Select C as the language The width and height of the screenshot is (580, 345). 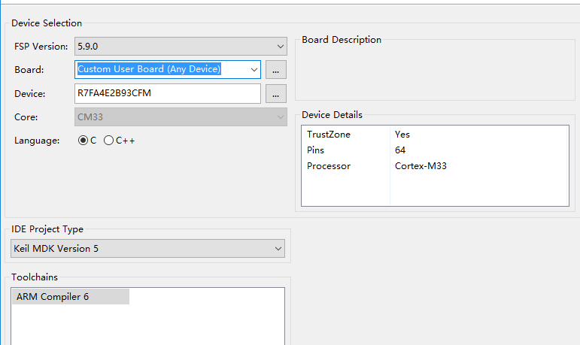pos(84,141)
